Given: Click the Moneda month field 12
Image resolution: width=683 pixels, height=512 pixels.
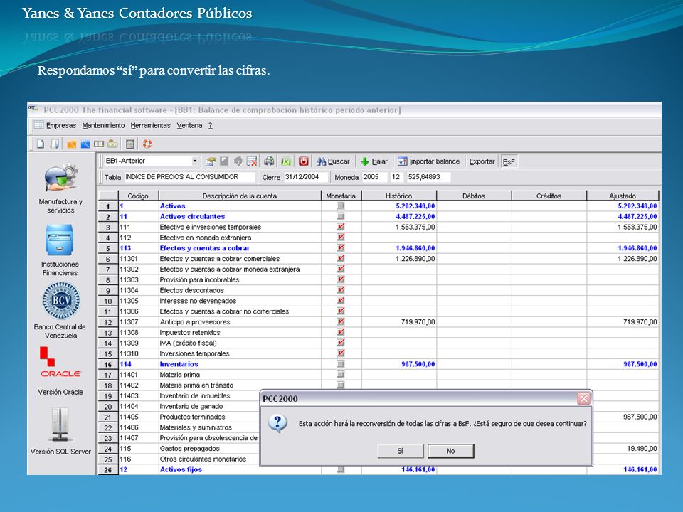Looking at the screenshot, I should point(396,177).
